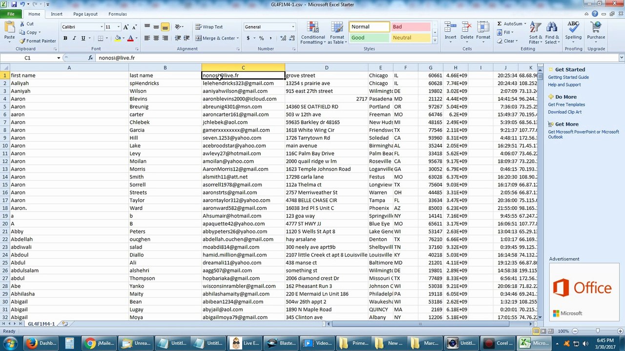This screenshot has width=625, height=351.
Task: Apply the Bad cell style
Action: click(411, 27)
